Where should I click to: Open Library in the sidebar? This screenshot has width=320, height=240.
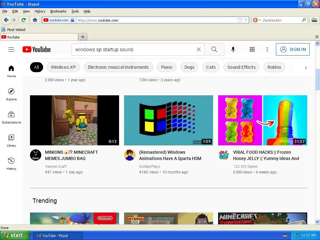coord(11,141)
